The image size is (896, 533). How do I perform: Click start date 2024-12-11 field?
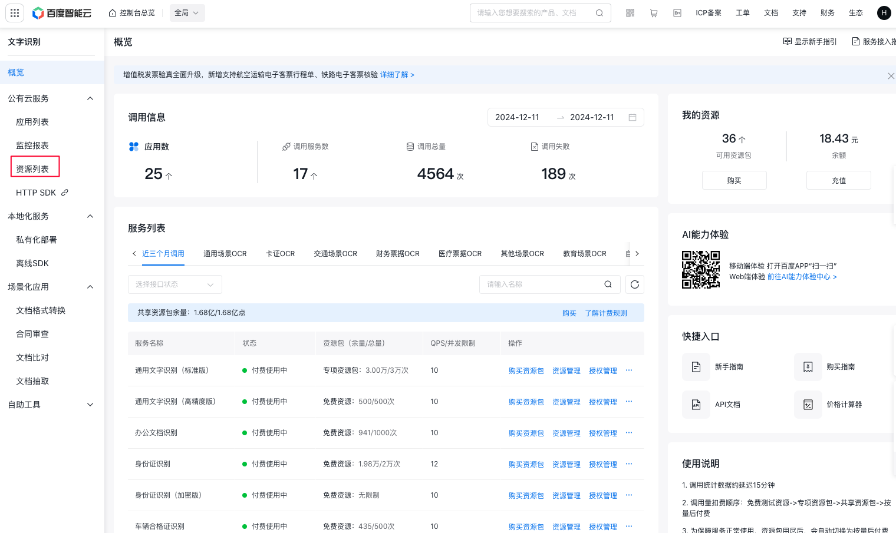pyautogui.click(x=517, y=117)
